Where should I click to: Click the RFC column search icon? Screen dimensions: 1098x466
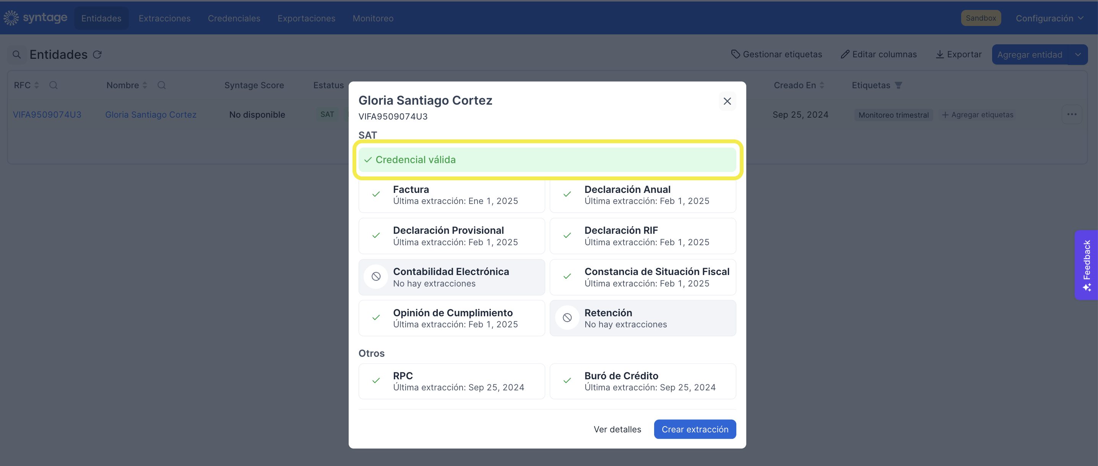pos(53,85)
